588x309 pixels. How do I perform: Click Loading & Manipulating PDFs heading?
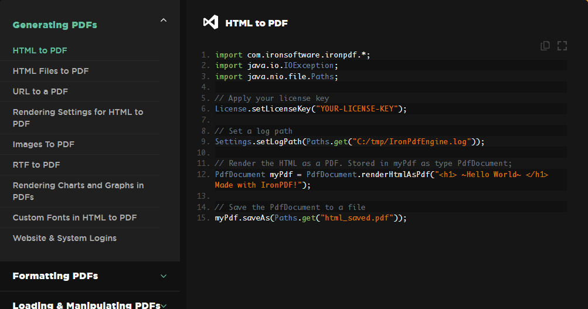click(87, 305)
